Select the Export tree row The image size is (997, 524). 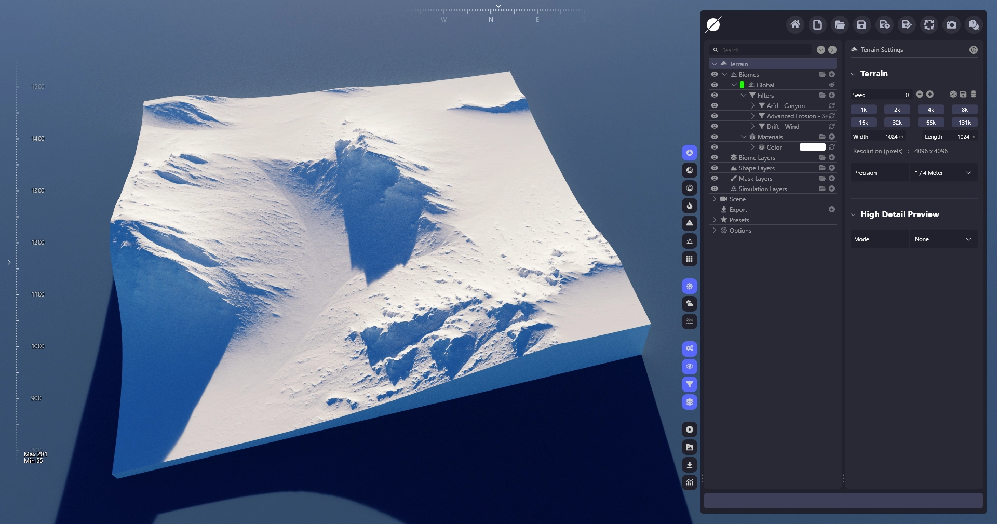[773, 209]
